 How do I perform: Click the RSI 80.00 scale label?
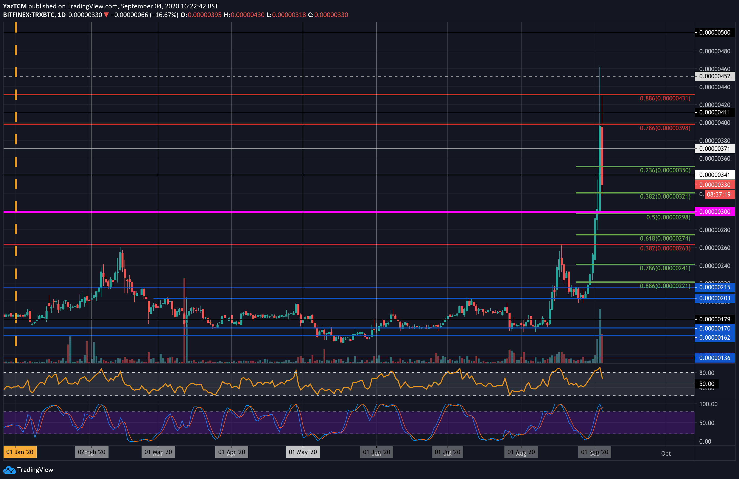coord(707,373)
